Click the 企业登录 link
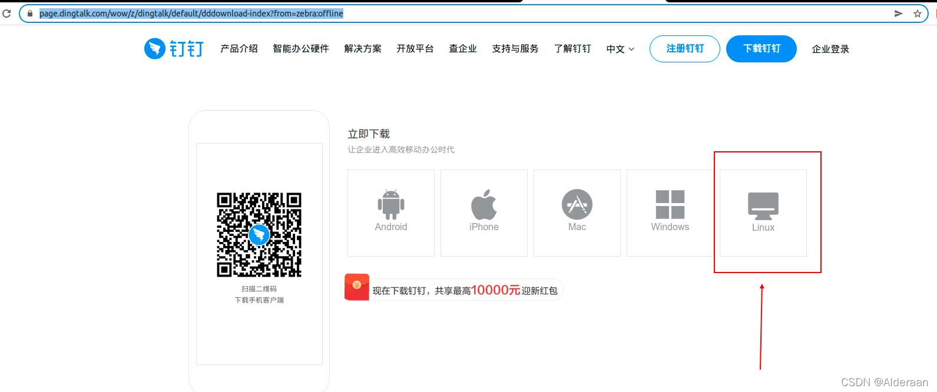Screen dimensions: 937x392 click(x=830, y=49)
